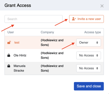Click the lock icon beside Manuela Stracke
This screenshot has height=94, width=109.
coord(9,66)
